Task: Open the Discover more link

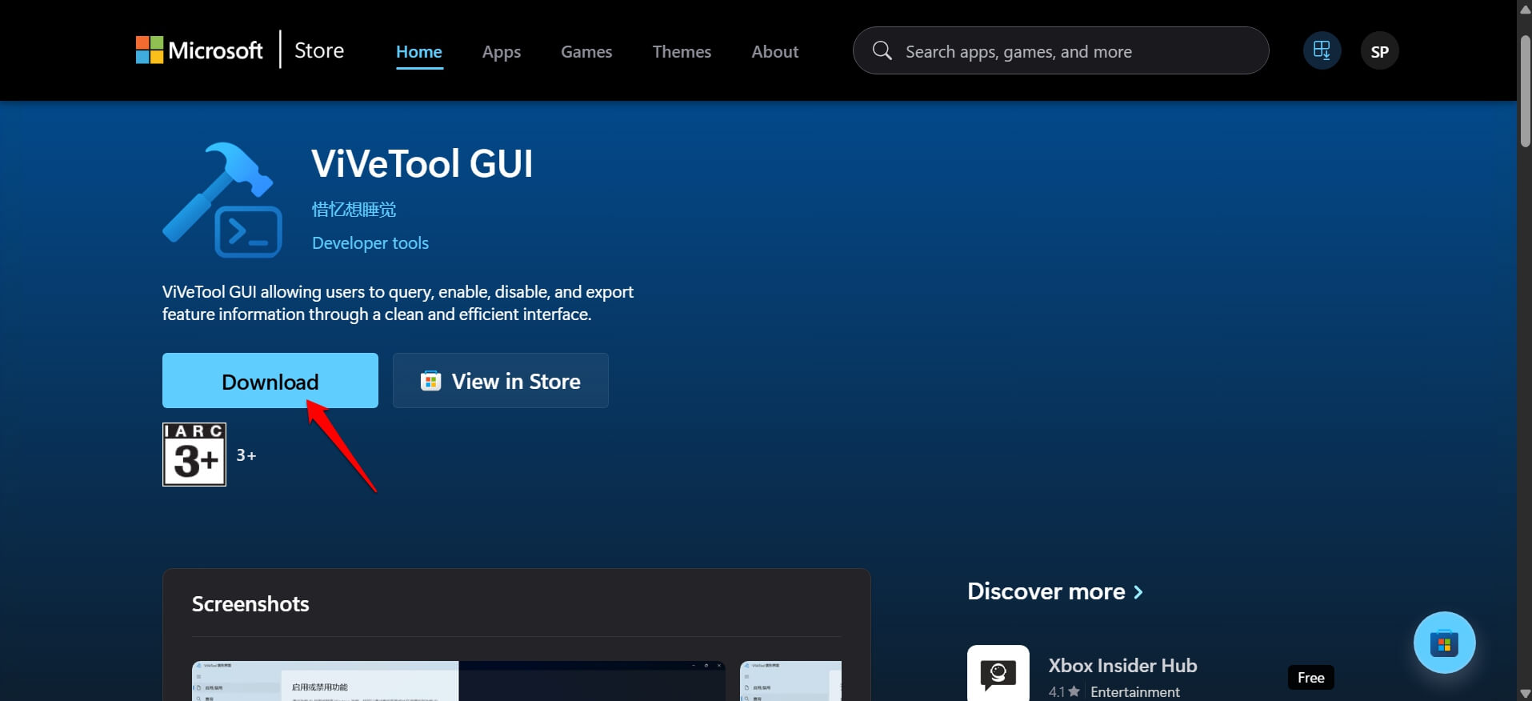Action: click(x=1046, y=591)
